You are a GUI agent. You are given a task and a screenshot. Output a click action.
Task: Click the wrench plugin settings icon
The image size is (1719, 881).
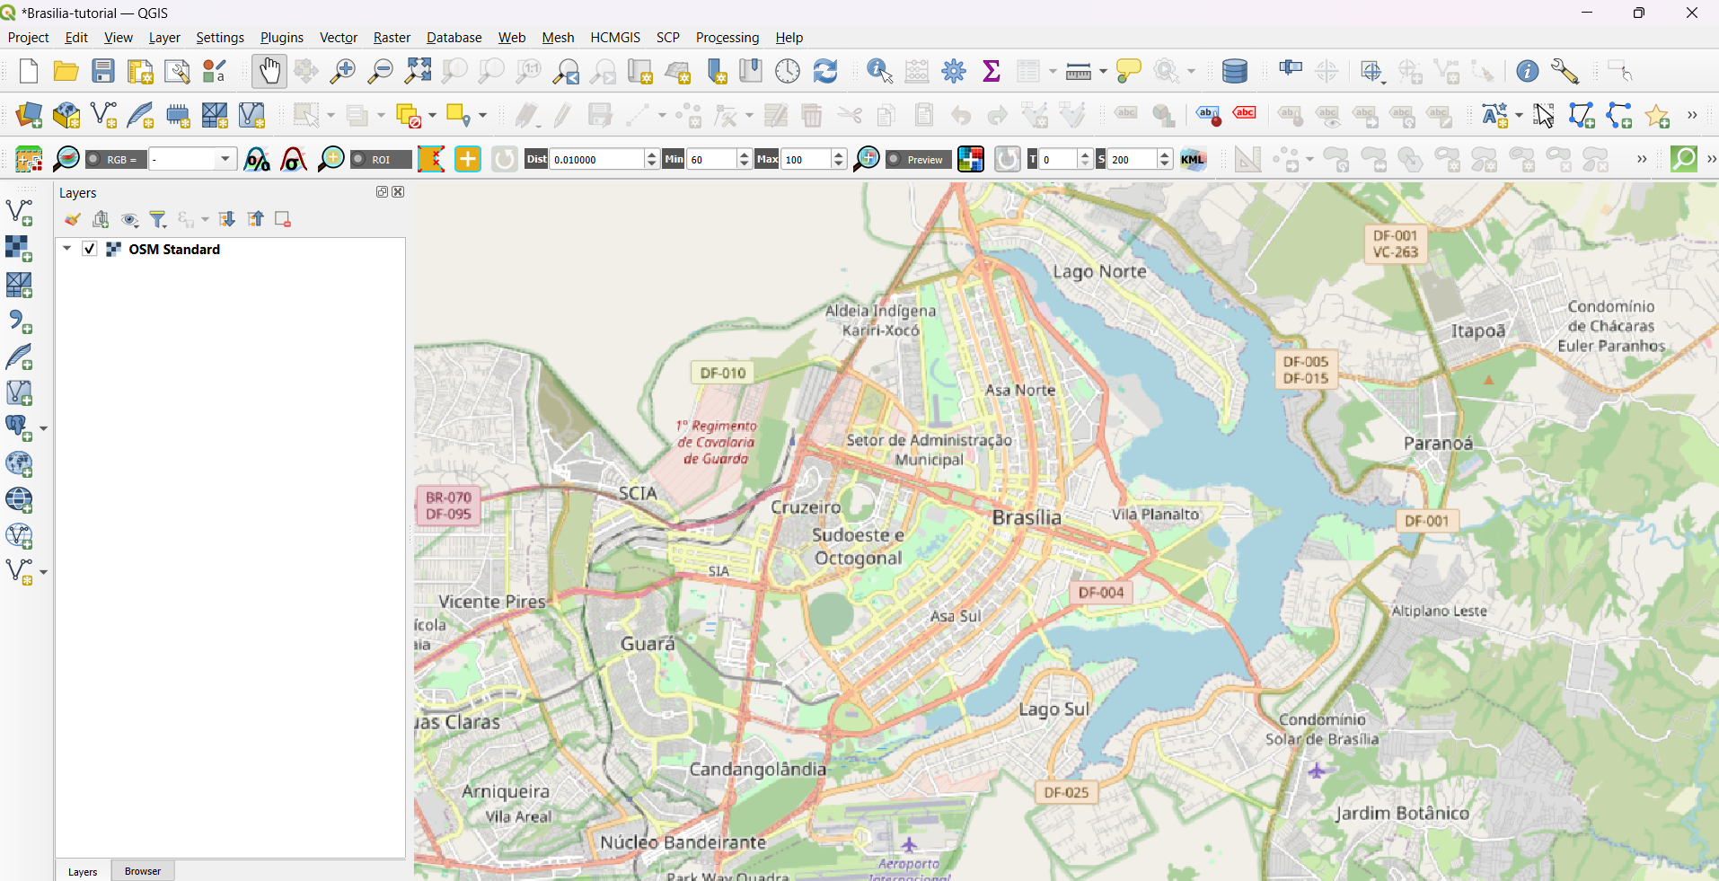tap(1565, 71)
